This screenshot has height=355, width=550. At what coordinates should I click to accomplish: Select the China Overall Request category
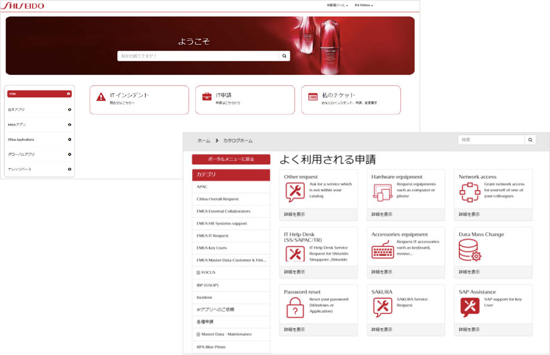pyautogui.click(x=231, y=199)
